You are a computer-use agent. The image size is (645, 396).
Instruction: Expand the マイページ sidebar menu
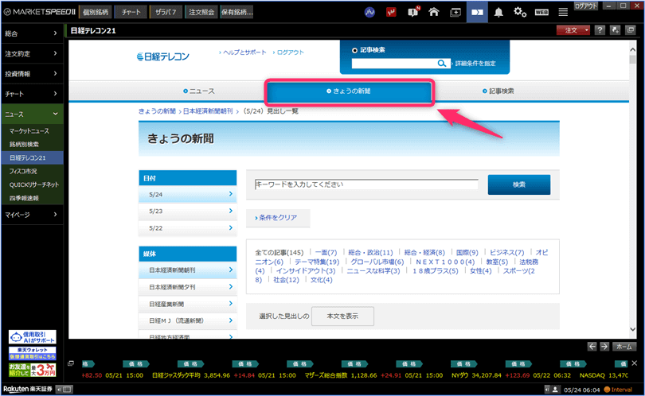32,215
